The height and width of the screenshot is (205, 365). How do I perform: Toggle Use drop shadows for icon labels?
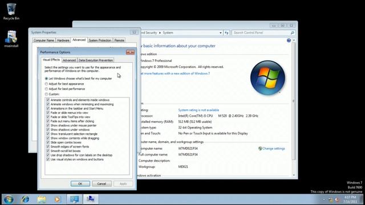click(48, 155)
